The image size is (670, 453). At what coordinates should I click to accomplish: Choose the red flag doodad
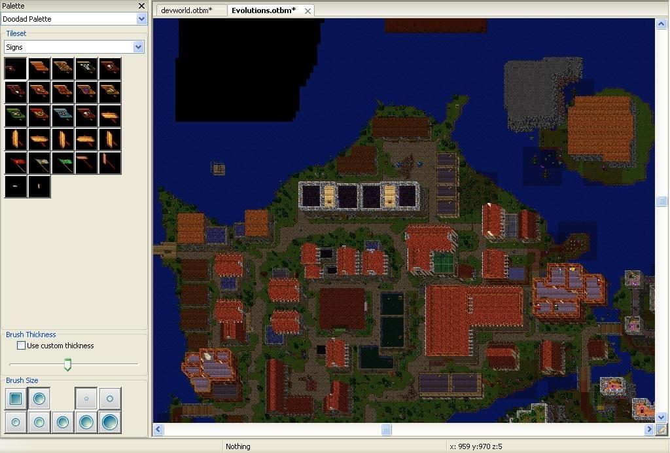click(x=16, y=162)
